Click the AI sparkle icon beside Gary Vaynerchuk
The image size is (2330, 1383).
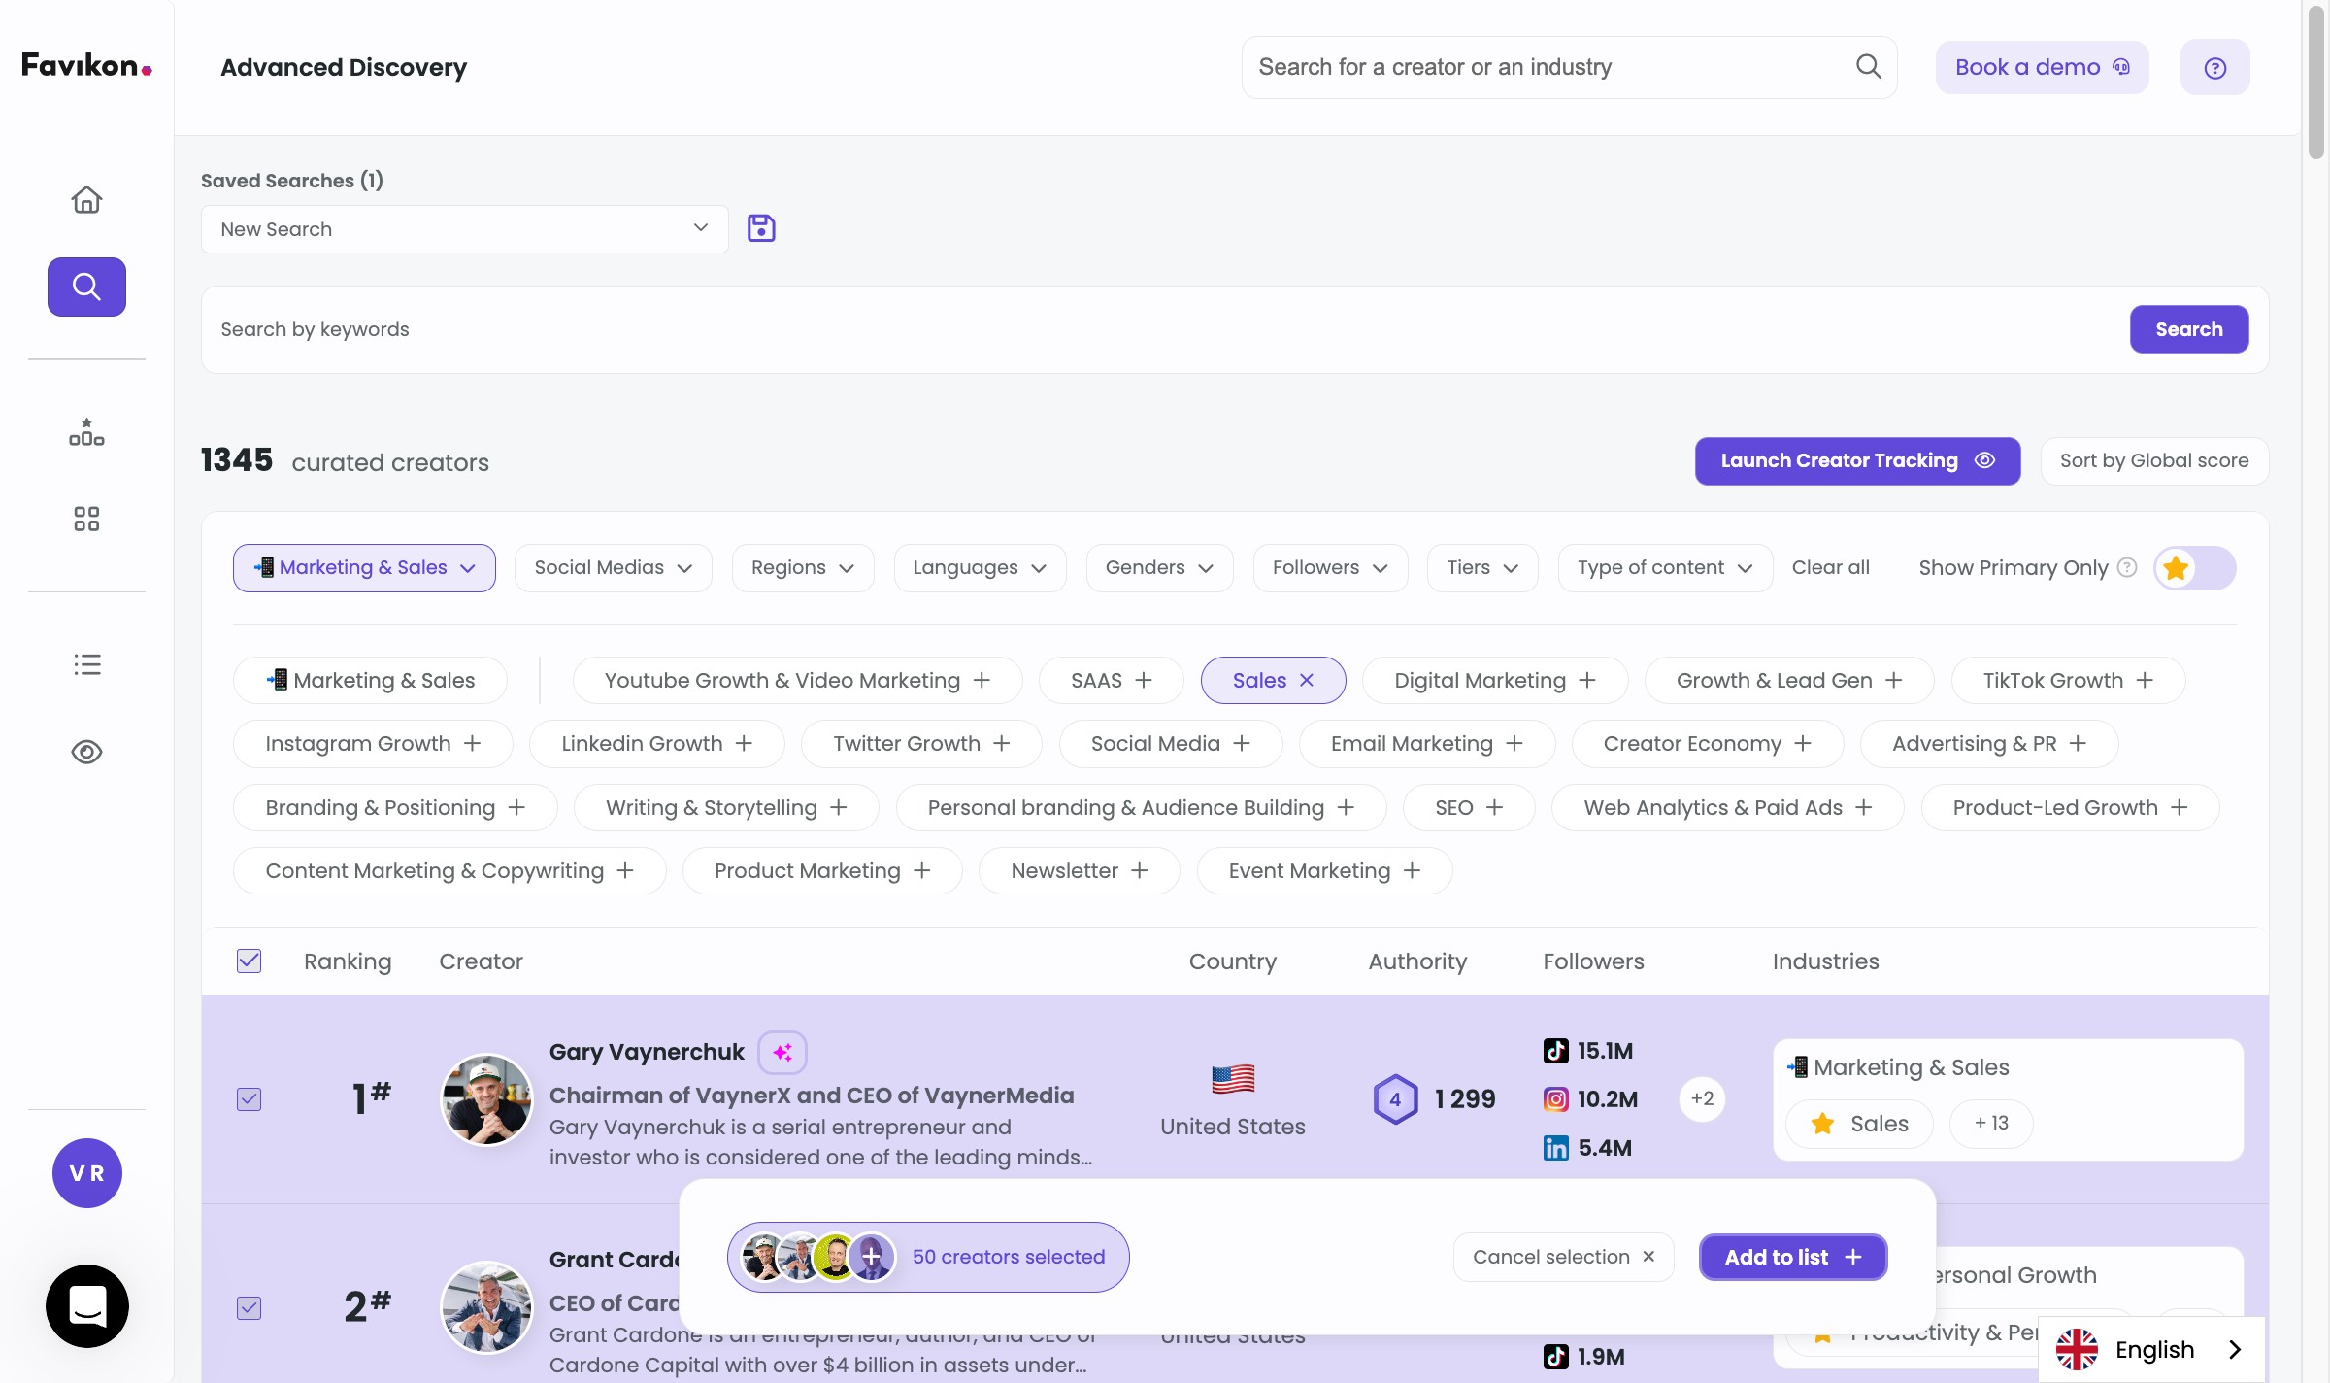pyautogui.click(x=782, y=1052)
